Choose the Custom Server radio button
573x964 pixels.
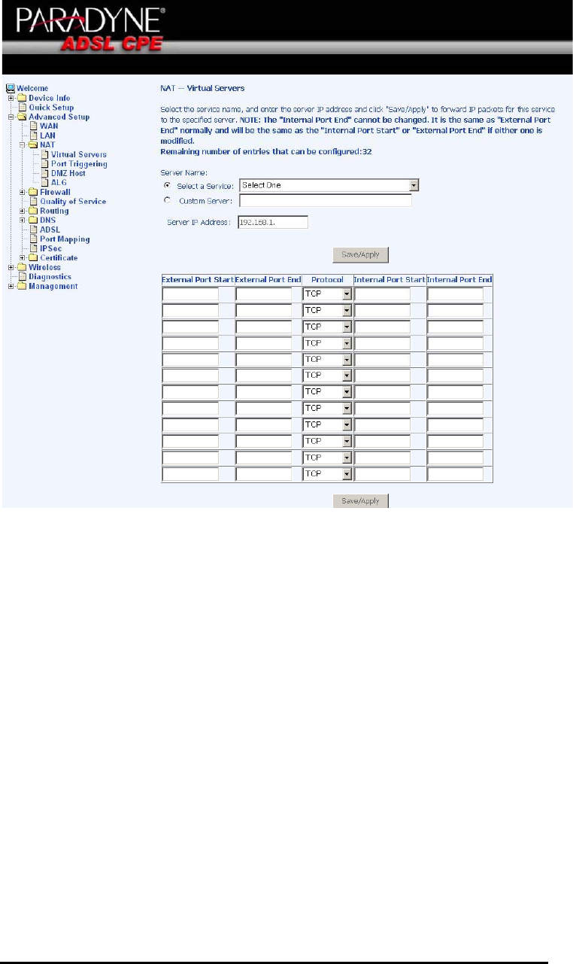(x=168, y=200)
